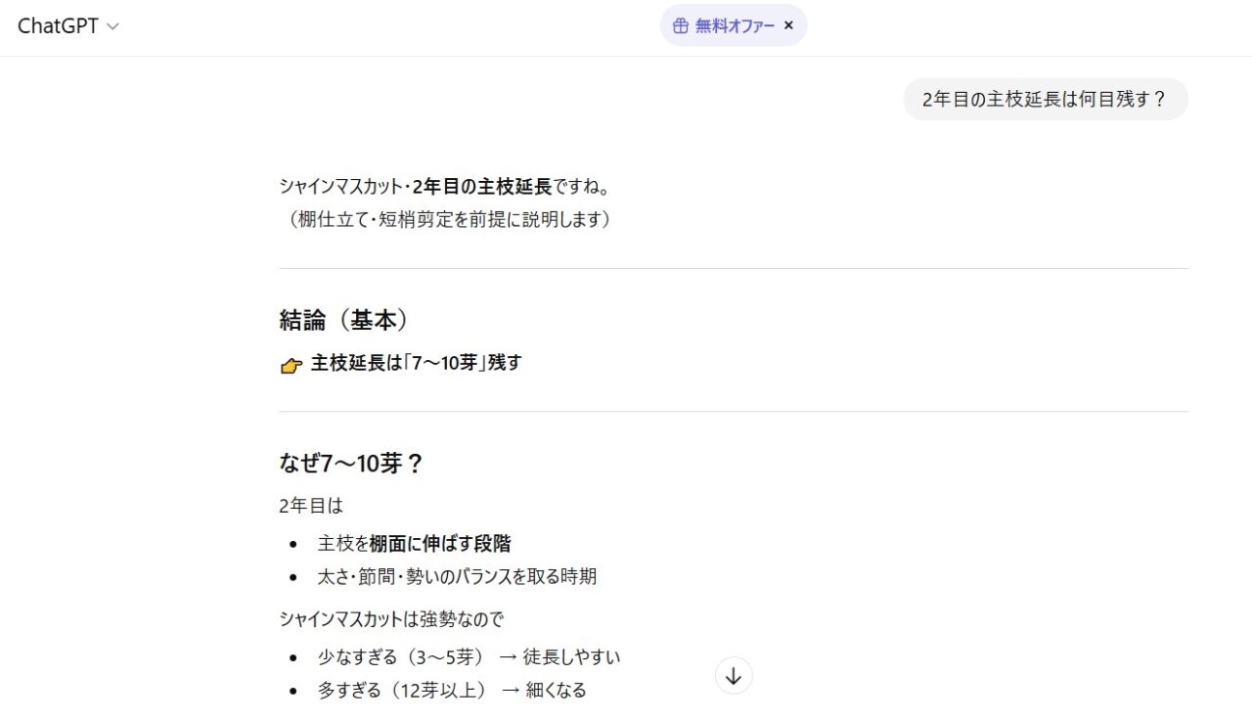Click the なぜ7〜10芽？ heading

click(351, 463)
